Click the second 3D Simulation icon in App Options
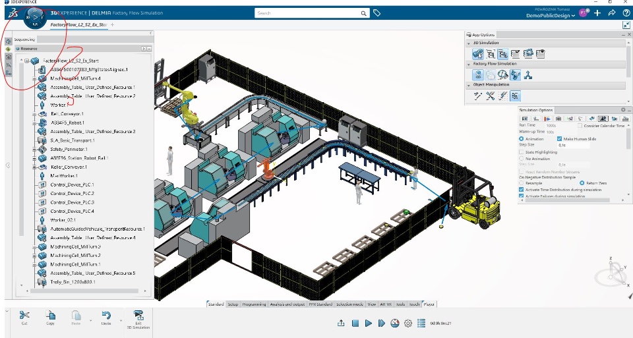633x338 pixels. coord(491,53)
